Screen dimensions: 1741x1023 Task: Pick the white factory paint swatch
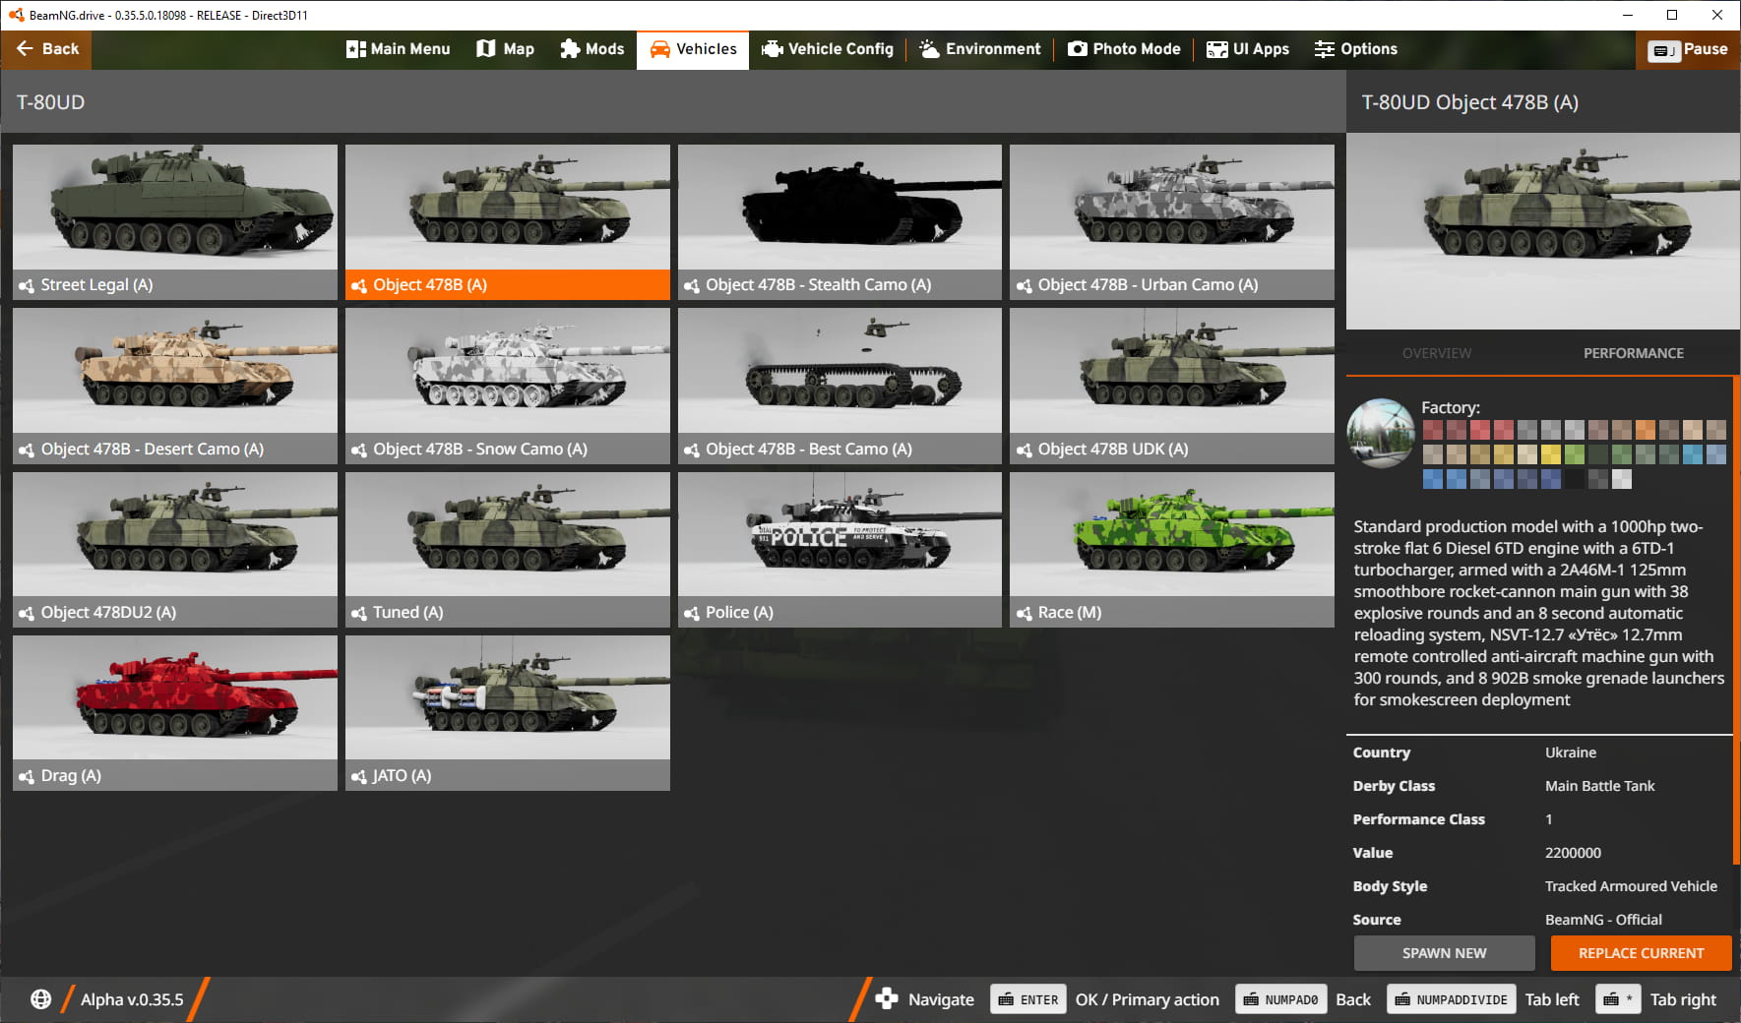[x=1622, y=479]
